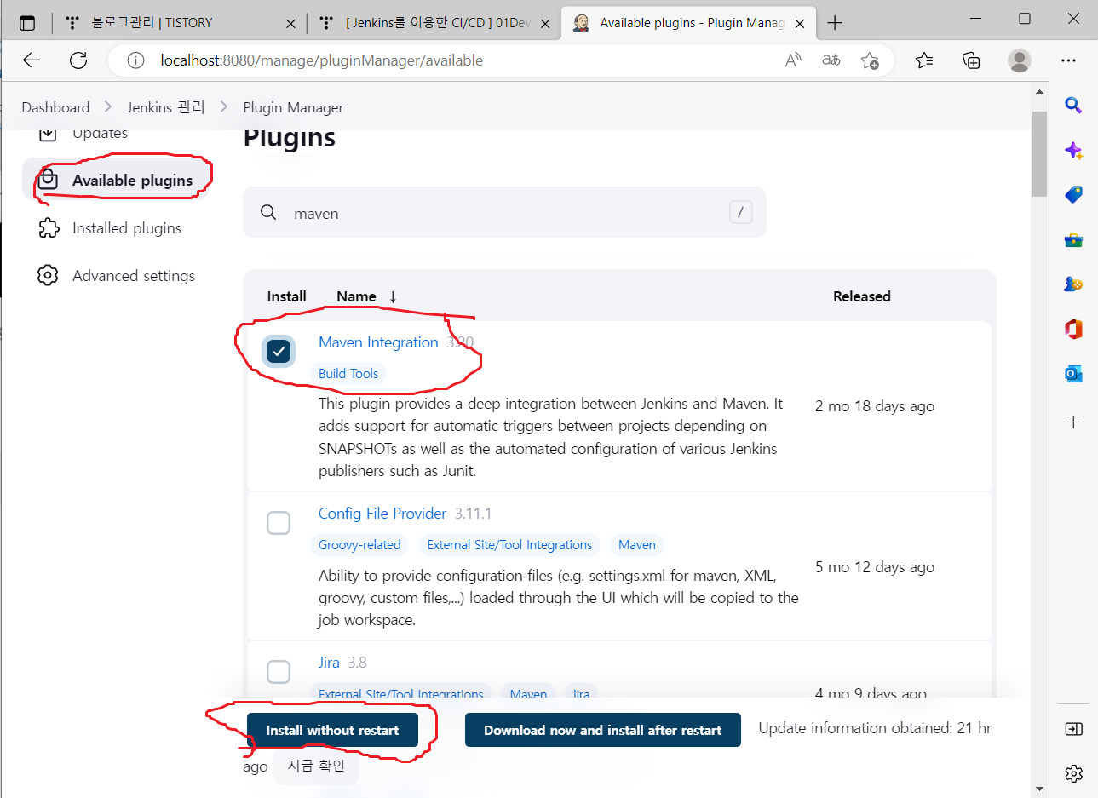Open the Edge Settings and more menu

coord(1069,60)
